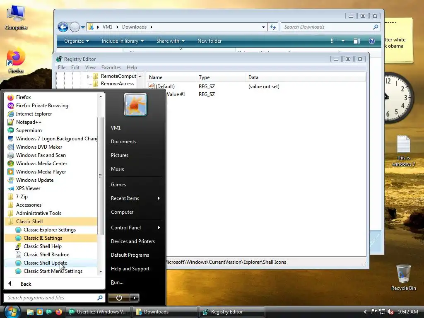Open Explorer help question mark button
This screenshot has width=424, height=318.
(372, 41)
